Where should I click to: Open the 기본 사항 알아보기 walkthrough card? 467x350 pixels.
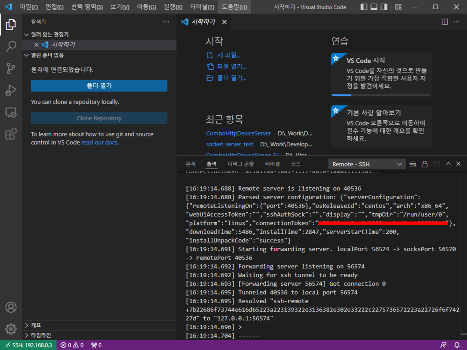tap(381, 127)
